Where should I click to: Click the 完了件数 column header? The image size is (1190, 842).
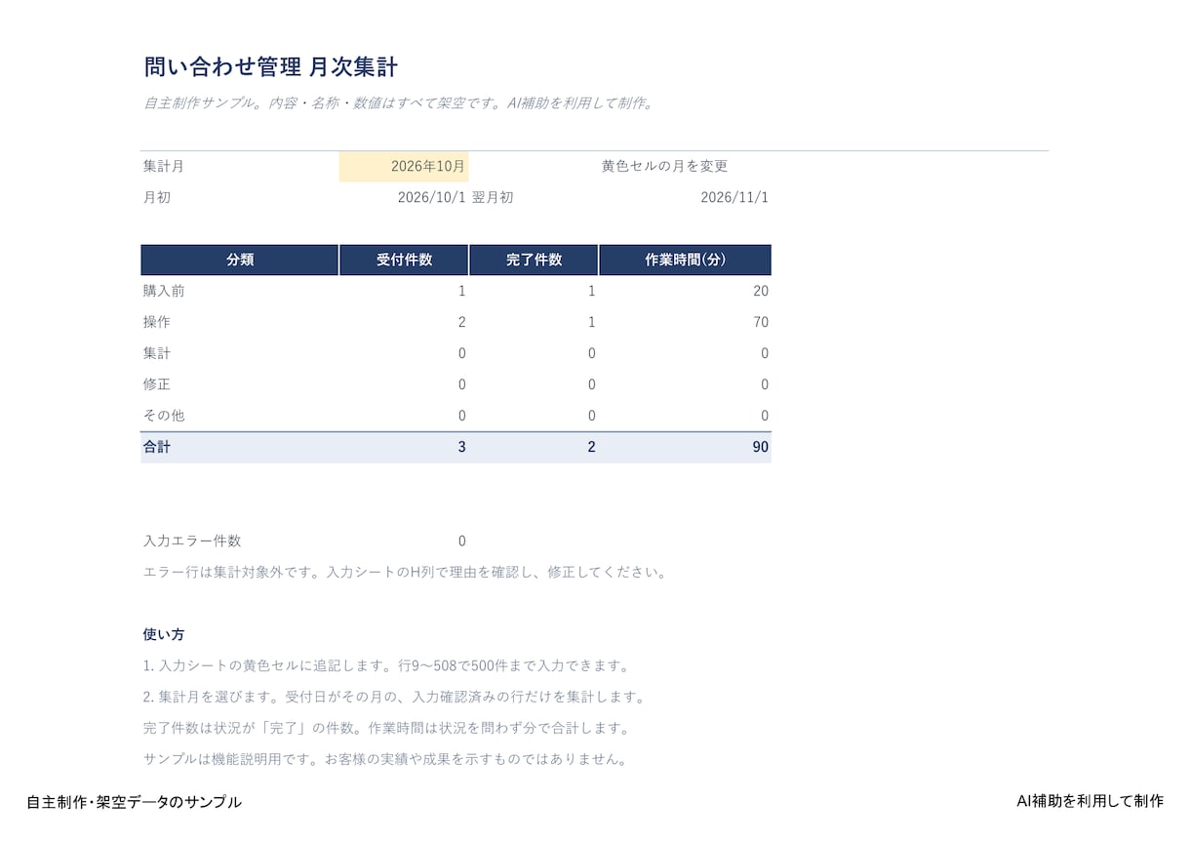pos(534,261)
